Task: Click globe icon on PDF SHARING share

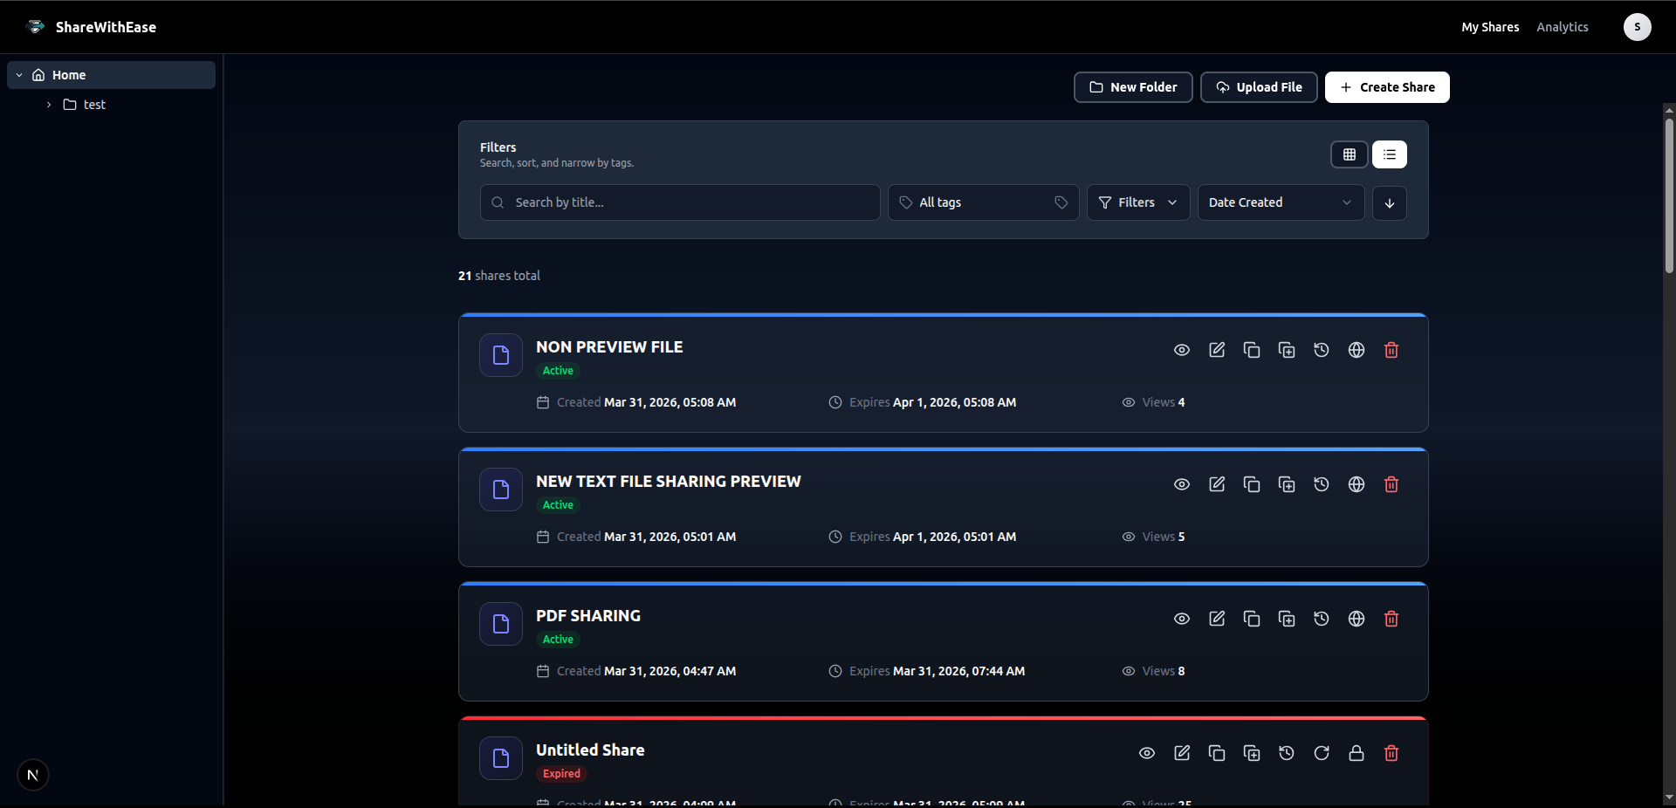Action: click(x=1357, y=619)
